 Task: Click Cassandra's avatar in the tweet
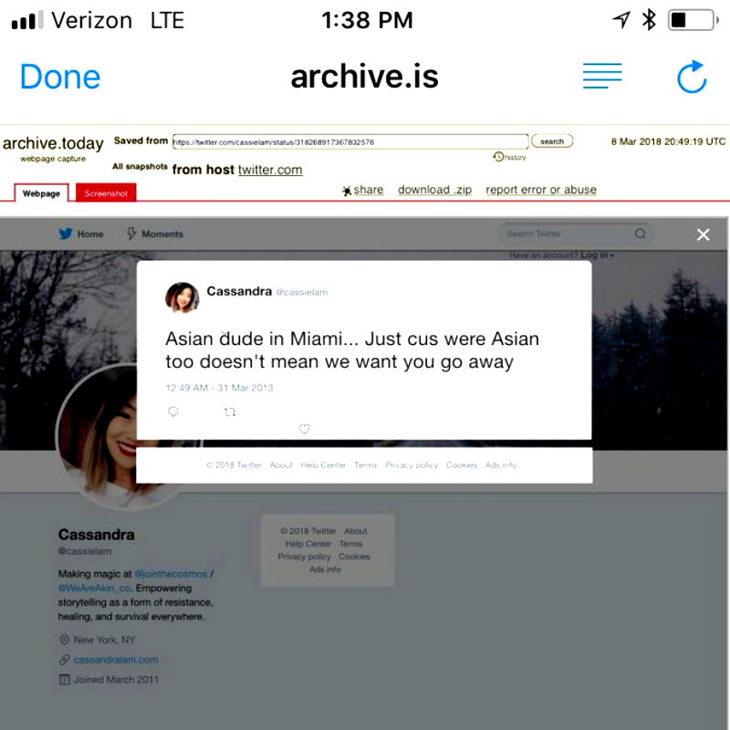[x=182, y=297]
